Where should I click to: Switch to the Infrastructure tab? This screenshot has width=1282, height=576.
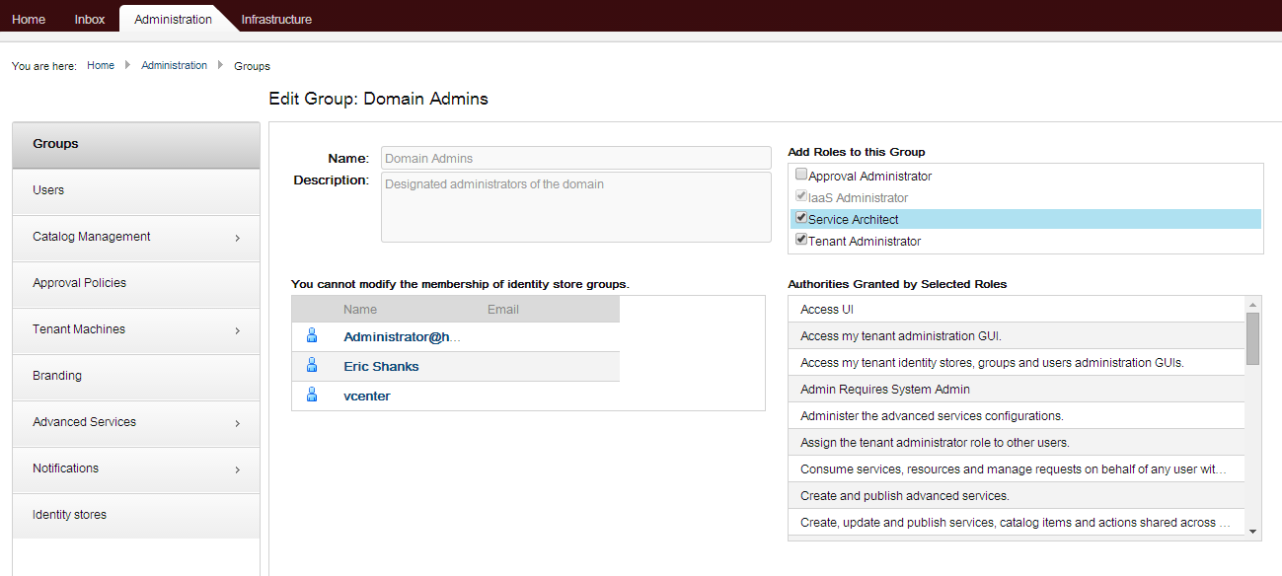point(276,20)
